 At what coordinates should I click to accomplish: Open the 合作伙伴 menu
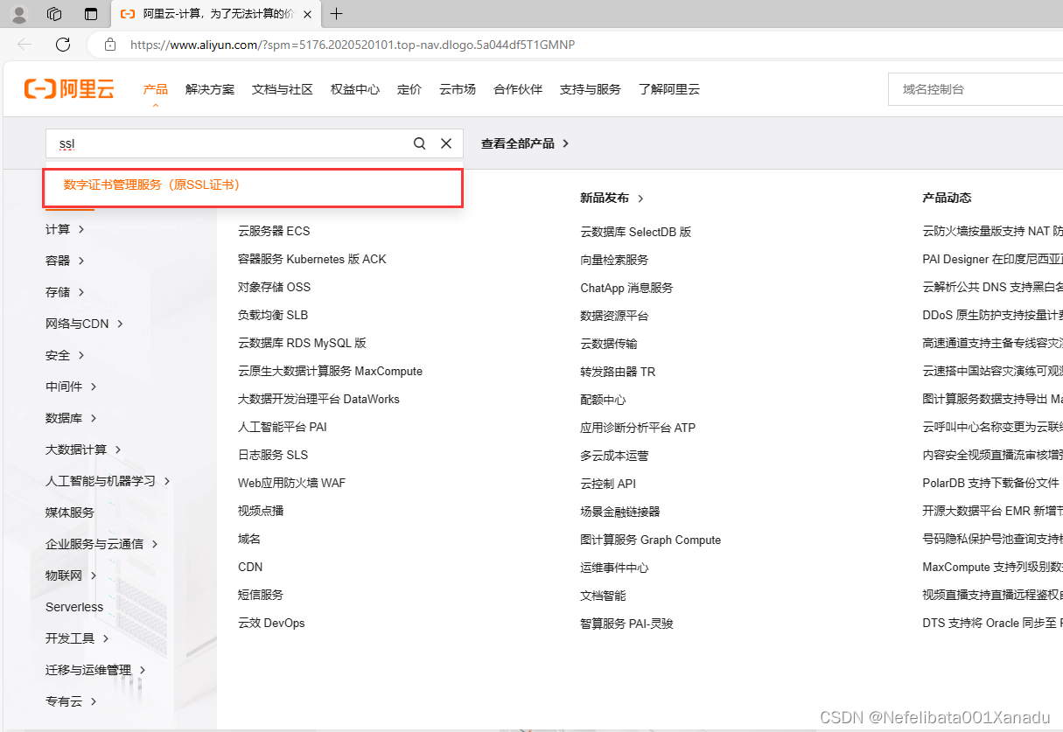coord(518,89)
